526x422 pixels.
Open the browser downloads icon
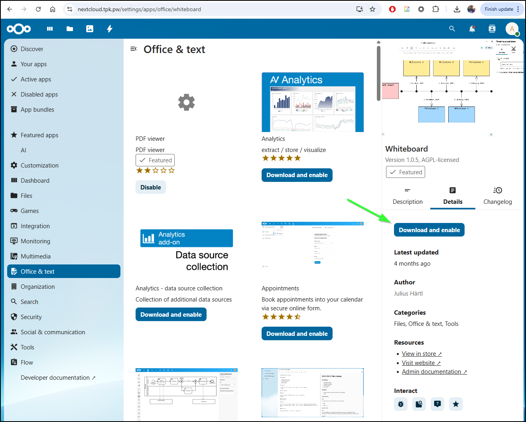click(457, 9)
